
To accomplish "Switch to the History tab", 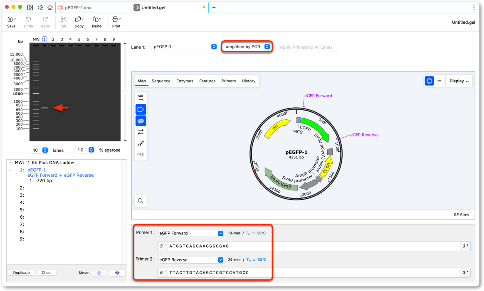I will tap(249, 81).
